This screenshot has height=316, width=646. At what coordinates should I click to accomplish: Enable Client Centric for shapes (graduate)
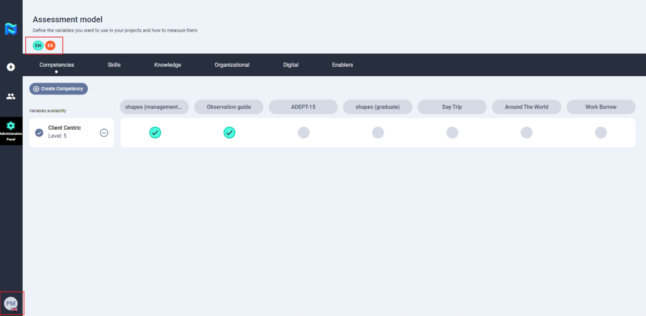(x=378, y=132)
